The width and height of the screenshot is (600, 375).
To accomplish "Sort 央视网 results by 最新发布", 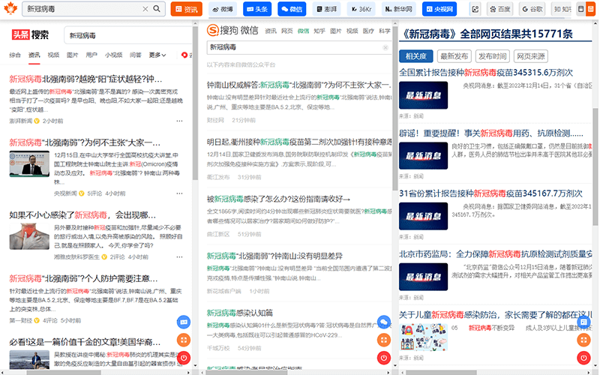I will point(454,56).
